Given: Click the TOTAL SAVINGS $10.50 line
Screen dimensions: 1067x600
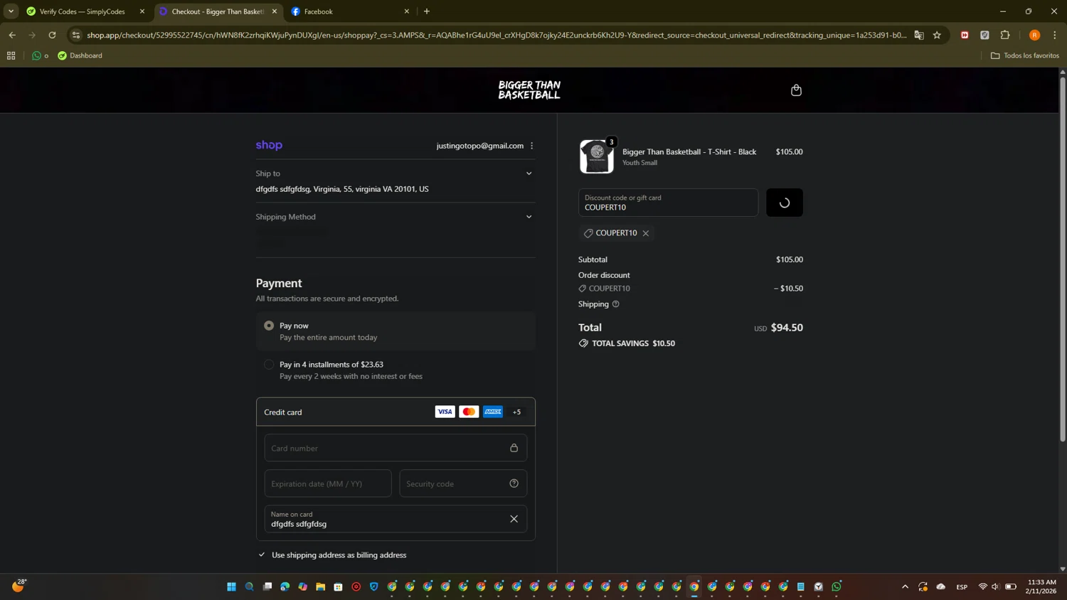Looking at the screenshot, I should [x=627, y=343].
